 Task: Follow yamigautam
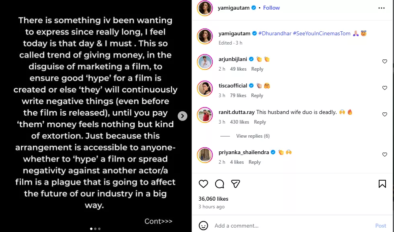point(271,8)
